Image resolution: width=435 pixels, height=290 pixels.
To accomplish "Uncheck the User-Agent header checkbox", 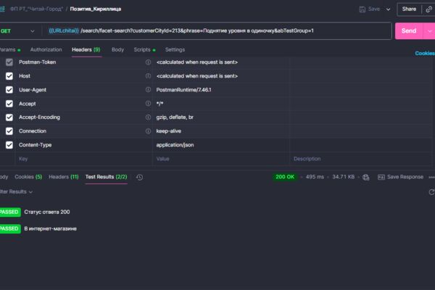I will point(9,90).
